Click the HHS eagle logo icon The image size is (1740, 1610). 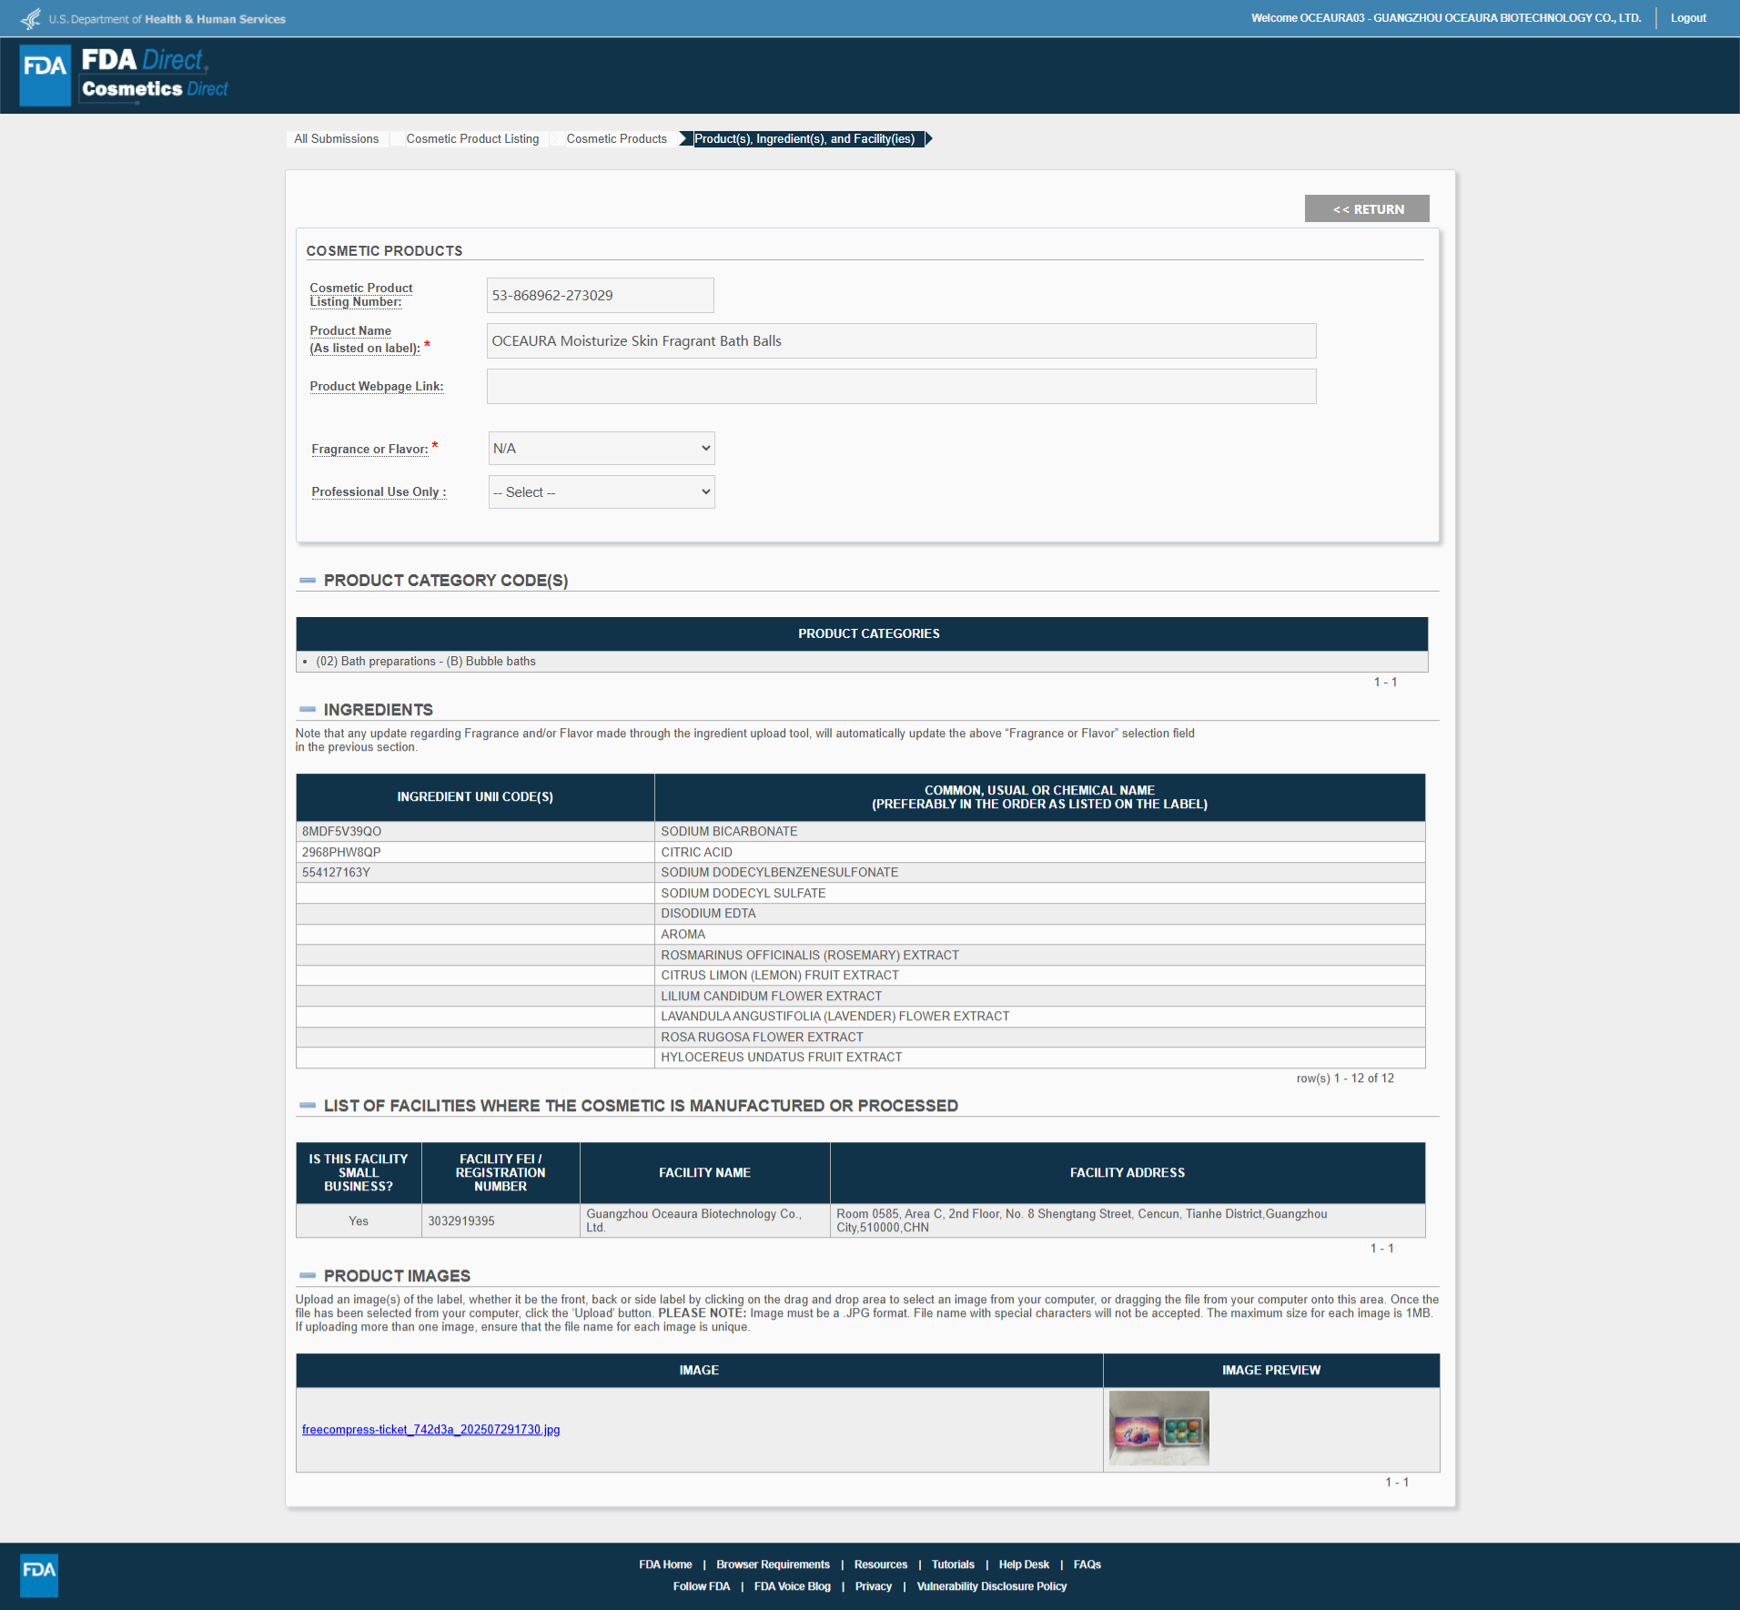[x=31, y=18]
